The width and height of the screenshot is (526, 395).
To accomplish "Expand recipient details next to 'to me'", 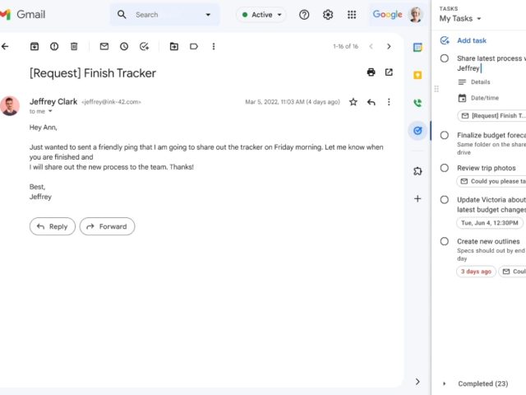I will click(50, 111).
